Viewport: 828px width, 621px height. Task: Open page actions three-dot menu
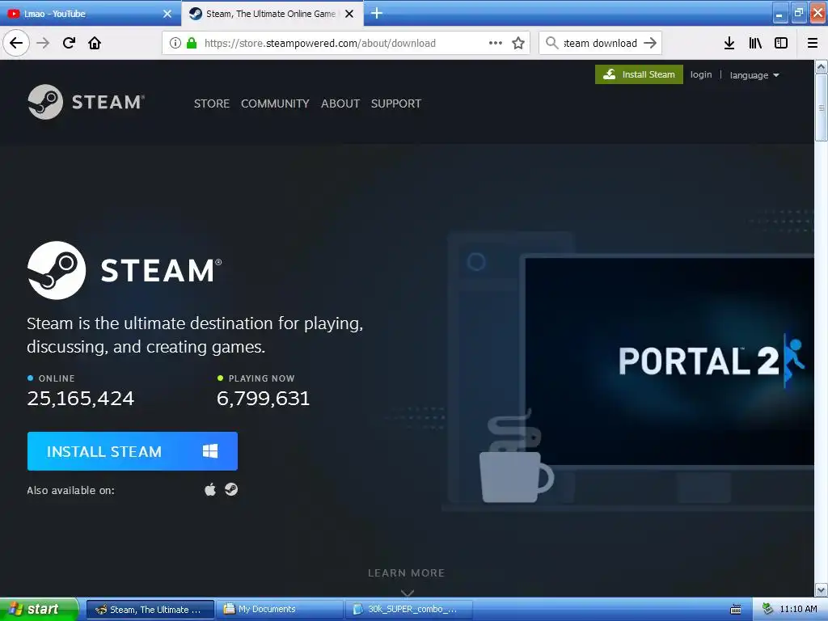tap(496, 43)
